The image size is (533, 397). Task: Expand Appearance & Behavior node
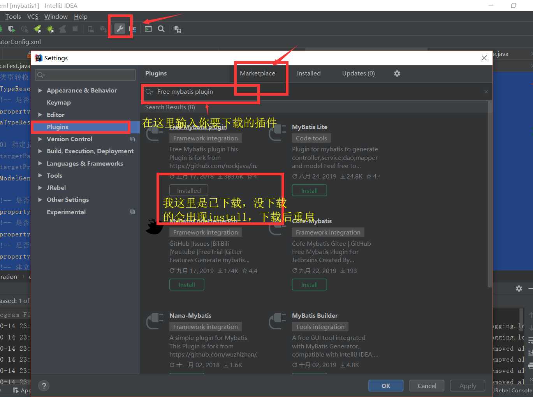point(40,91)
